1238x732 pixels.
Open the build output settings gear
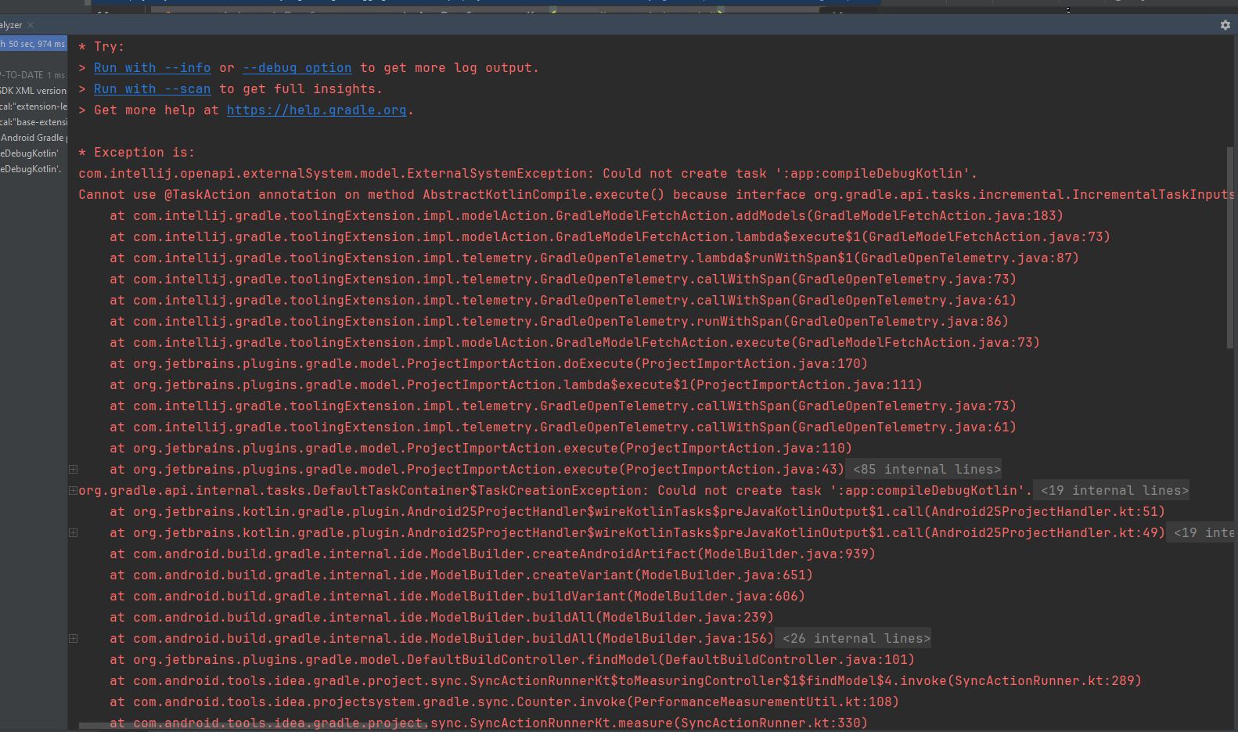(1225, 25)
